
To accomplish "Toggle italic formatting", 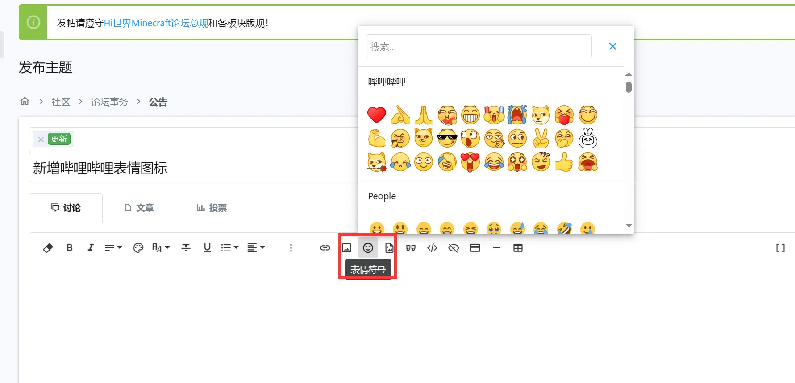I will (91, 248).
